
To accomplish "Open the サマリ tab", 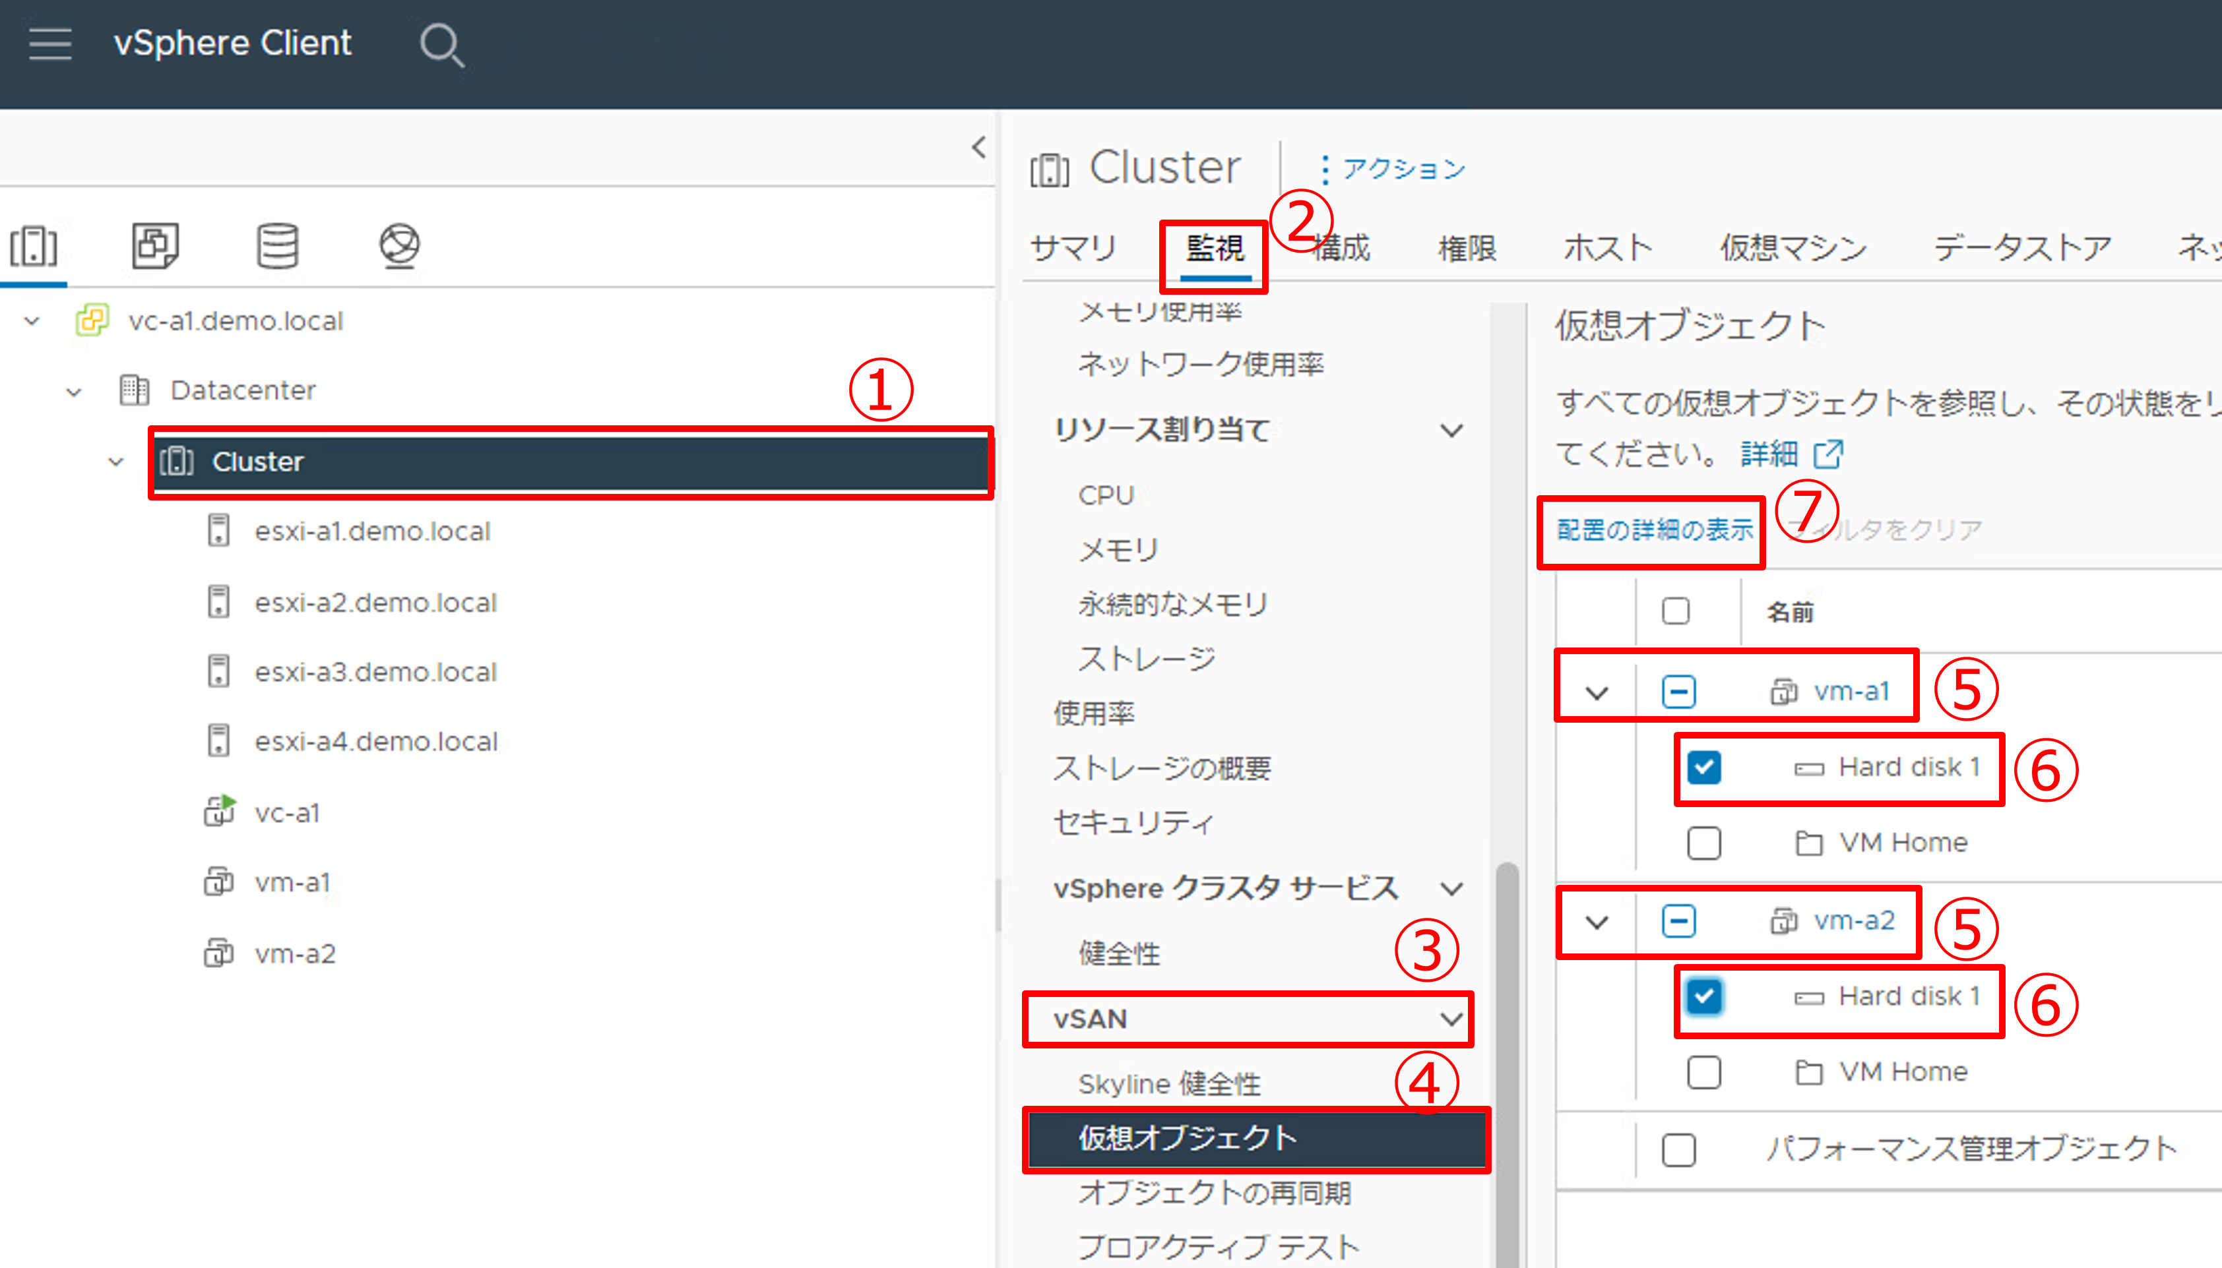I will [x=1073, y=248].
